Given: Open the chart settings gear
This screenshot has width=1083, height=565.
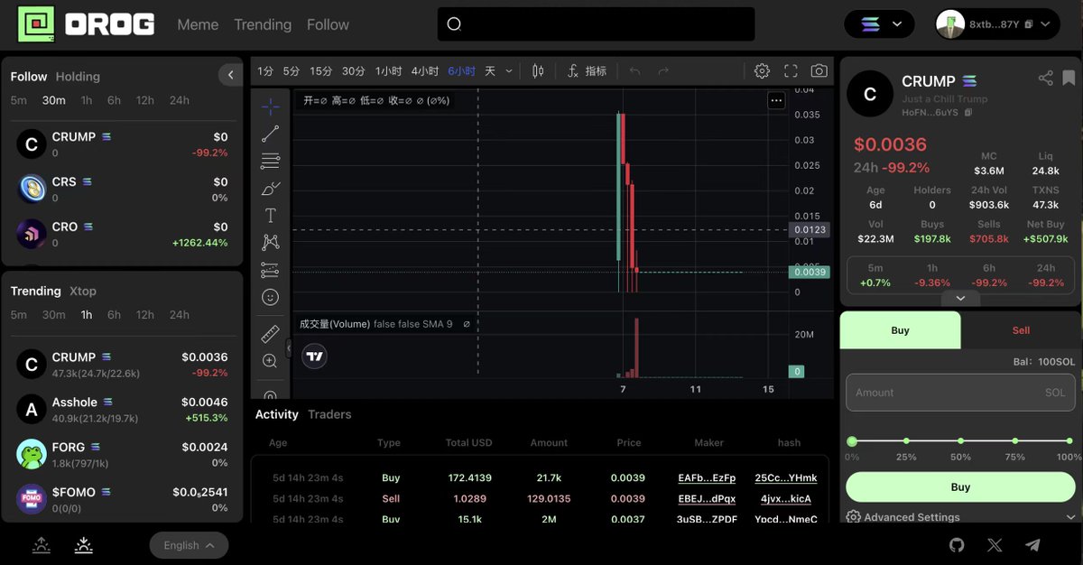Looking at the screenshot, I should click(x=762, y=71).
